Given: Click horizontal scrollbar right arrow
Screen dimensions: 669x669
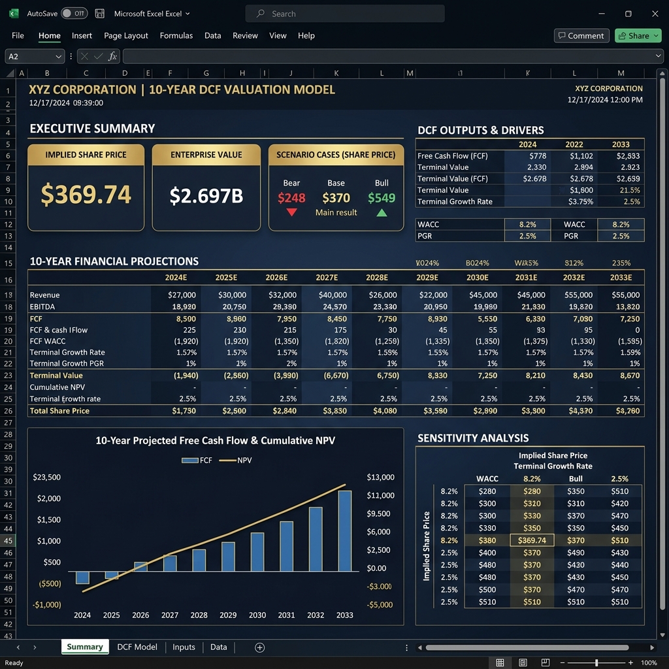Looking at the screenshot, I should pyautogui.click(x=652, y=647).
